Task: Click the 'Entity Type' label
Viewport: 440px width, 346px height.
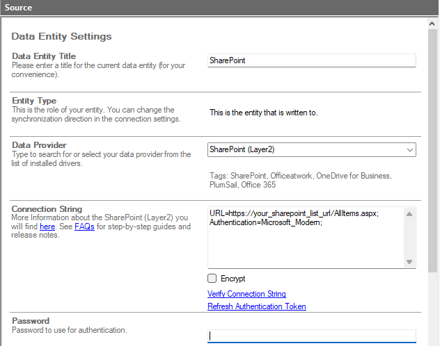Action: coord(34,101)
